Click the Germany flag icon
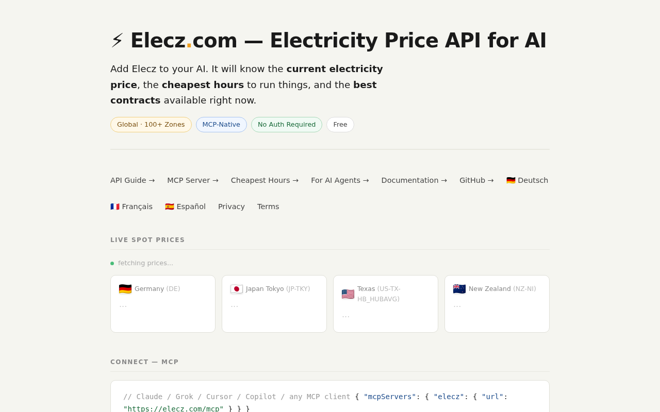The width and height of the screenshot is (660, 412). [125, 289]
